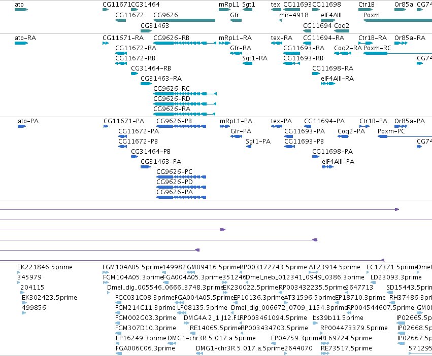Click the Sgt1-PA protein label

(258, 141)
